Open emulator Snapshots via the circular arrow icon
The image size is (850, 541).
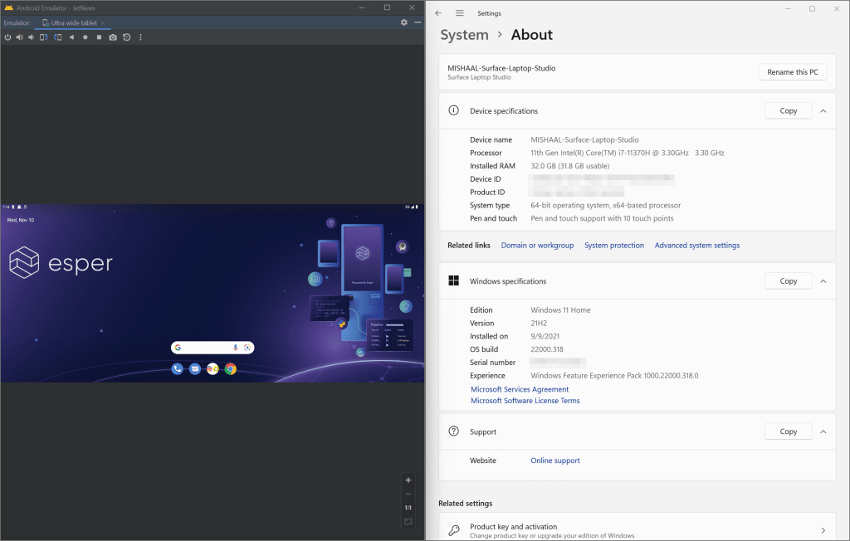[x=126, y=37]
